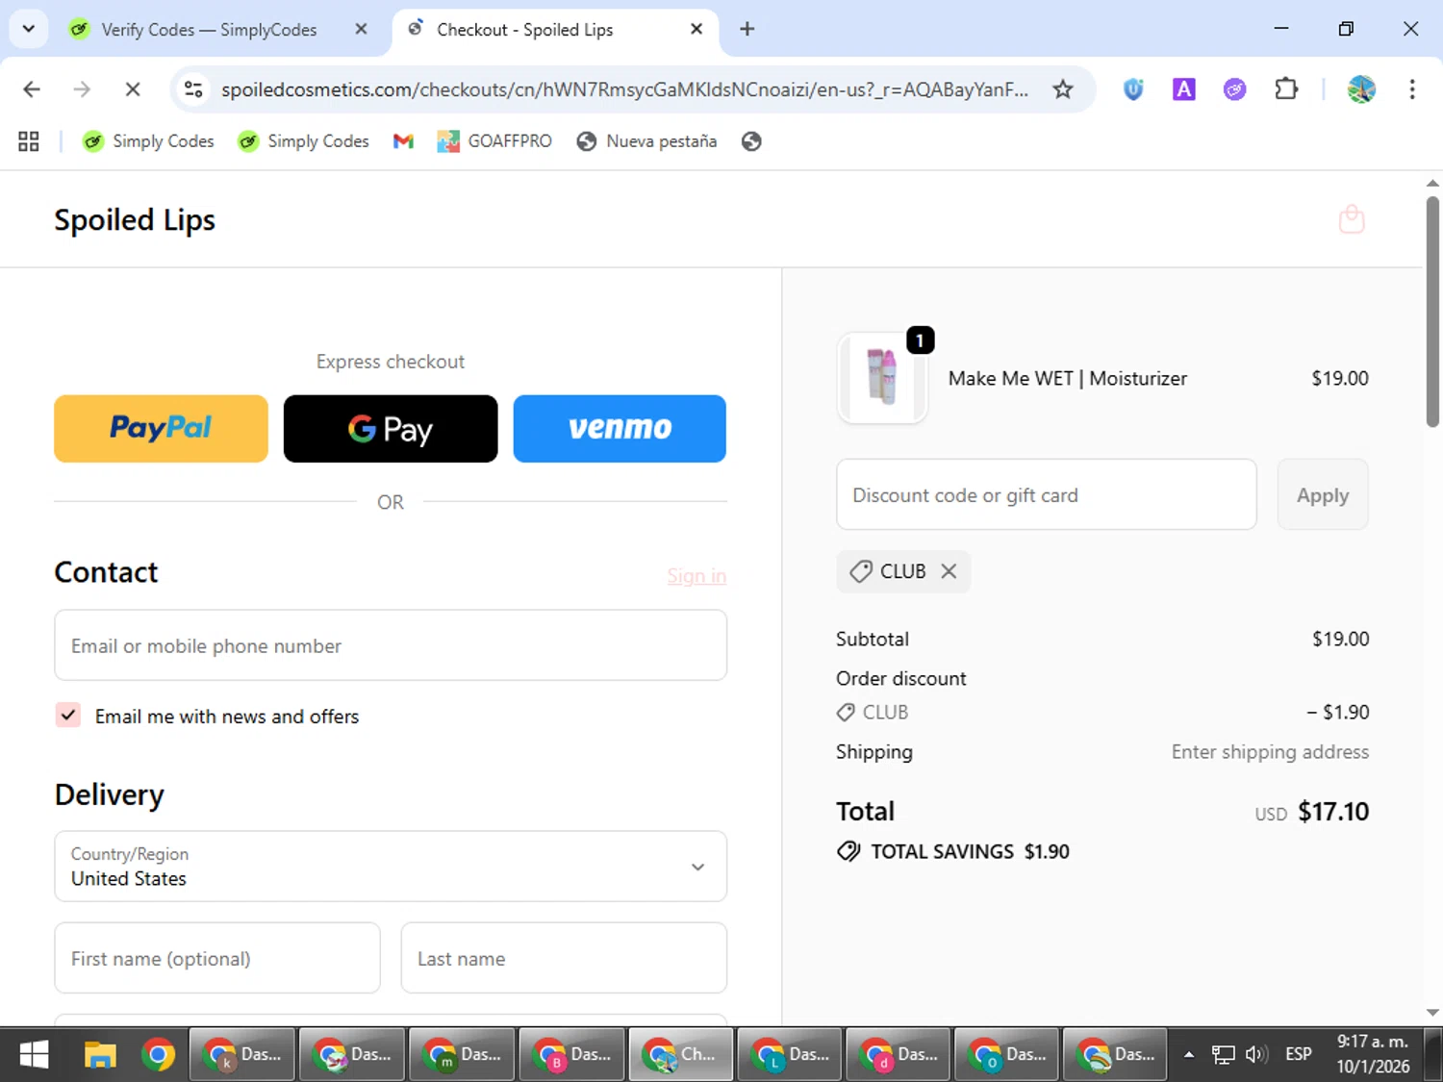Focus the Email or mobile phone number field
The height and width of the screenshot is (1082, 1443).
point(391,645)
